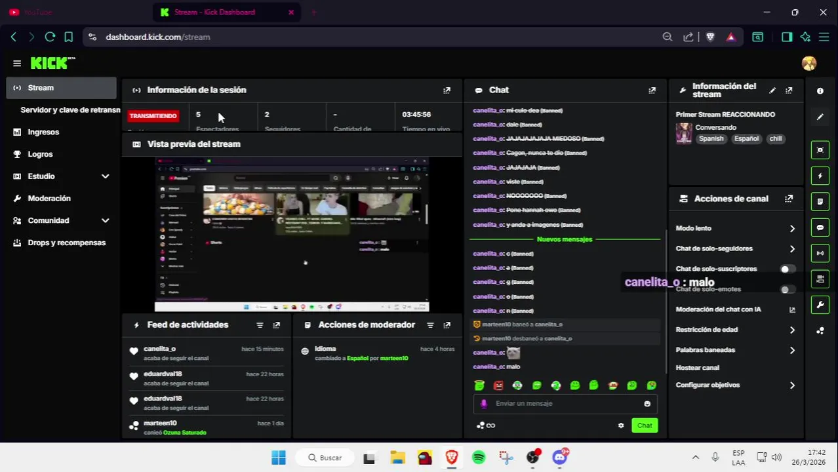838x472 pixels.
Task: Open Palabras baneadas settings
Action: pyautogui.click(x=736, y=350)
